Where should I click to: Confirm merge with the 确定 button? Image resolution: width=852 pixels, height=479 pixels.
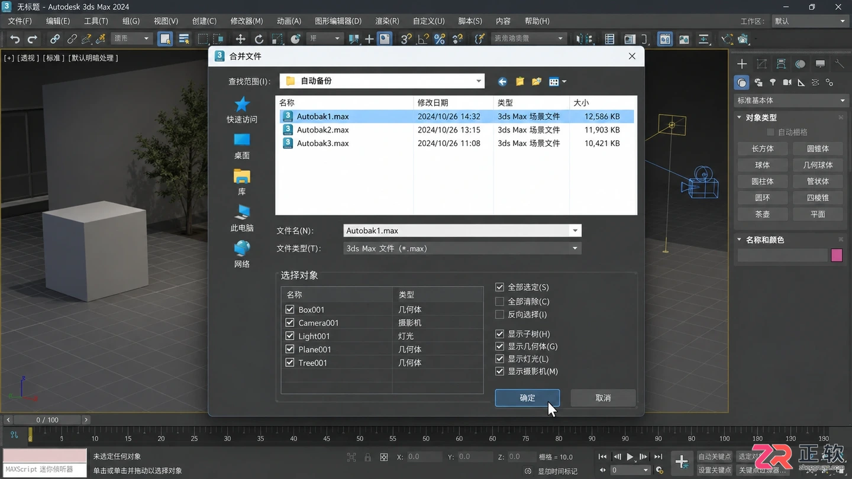tap(527, 398)
